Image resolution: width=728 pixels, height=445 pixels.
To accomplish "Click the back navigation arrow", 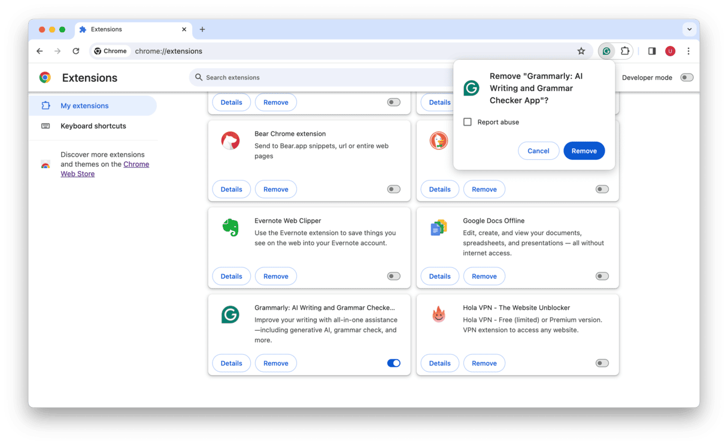I will pyautogui.click(x=40, y=51).
